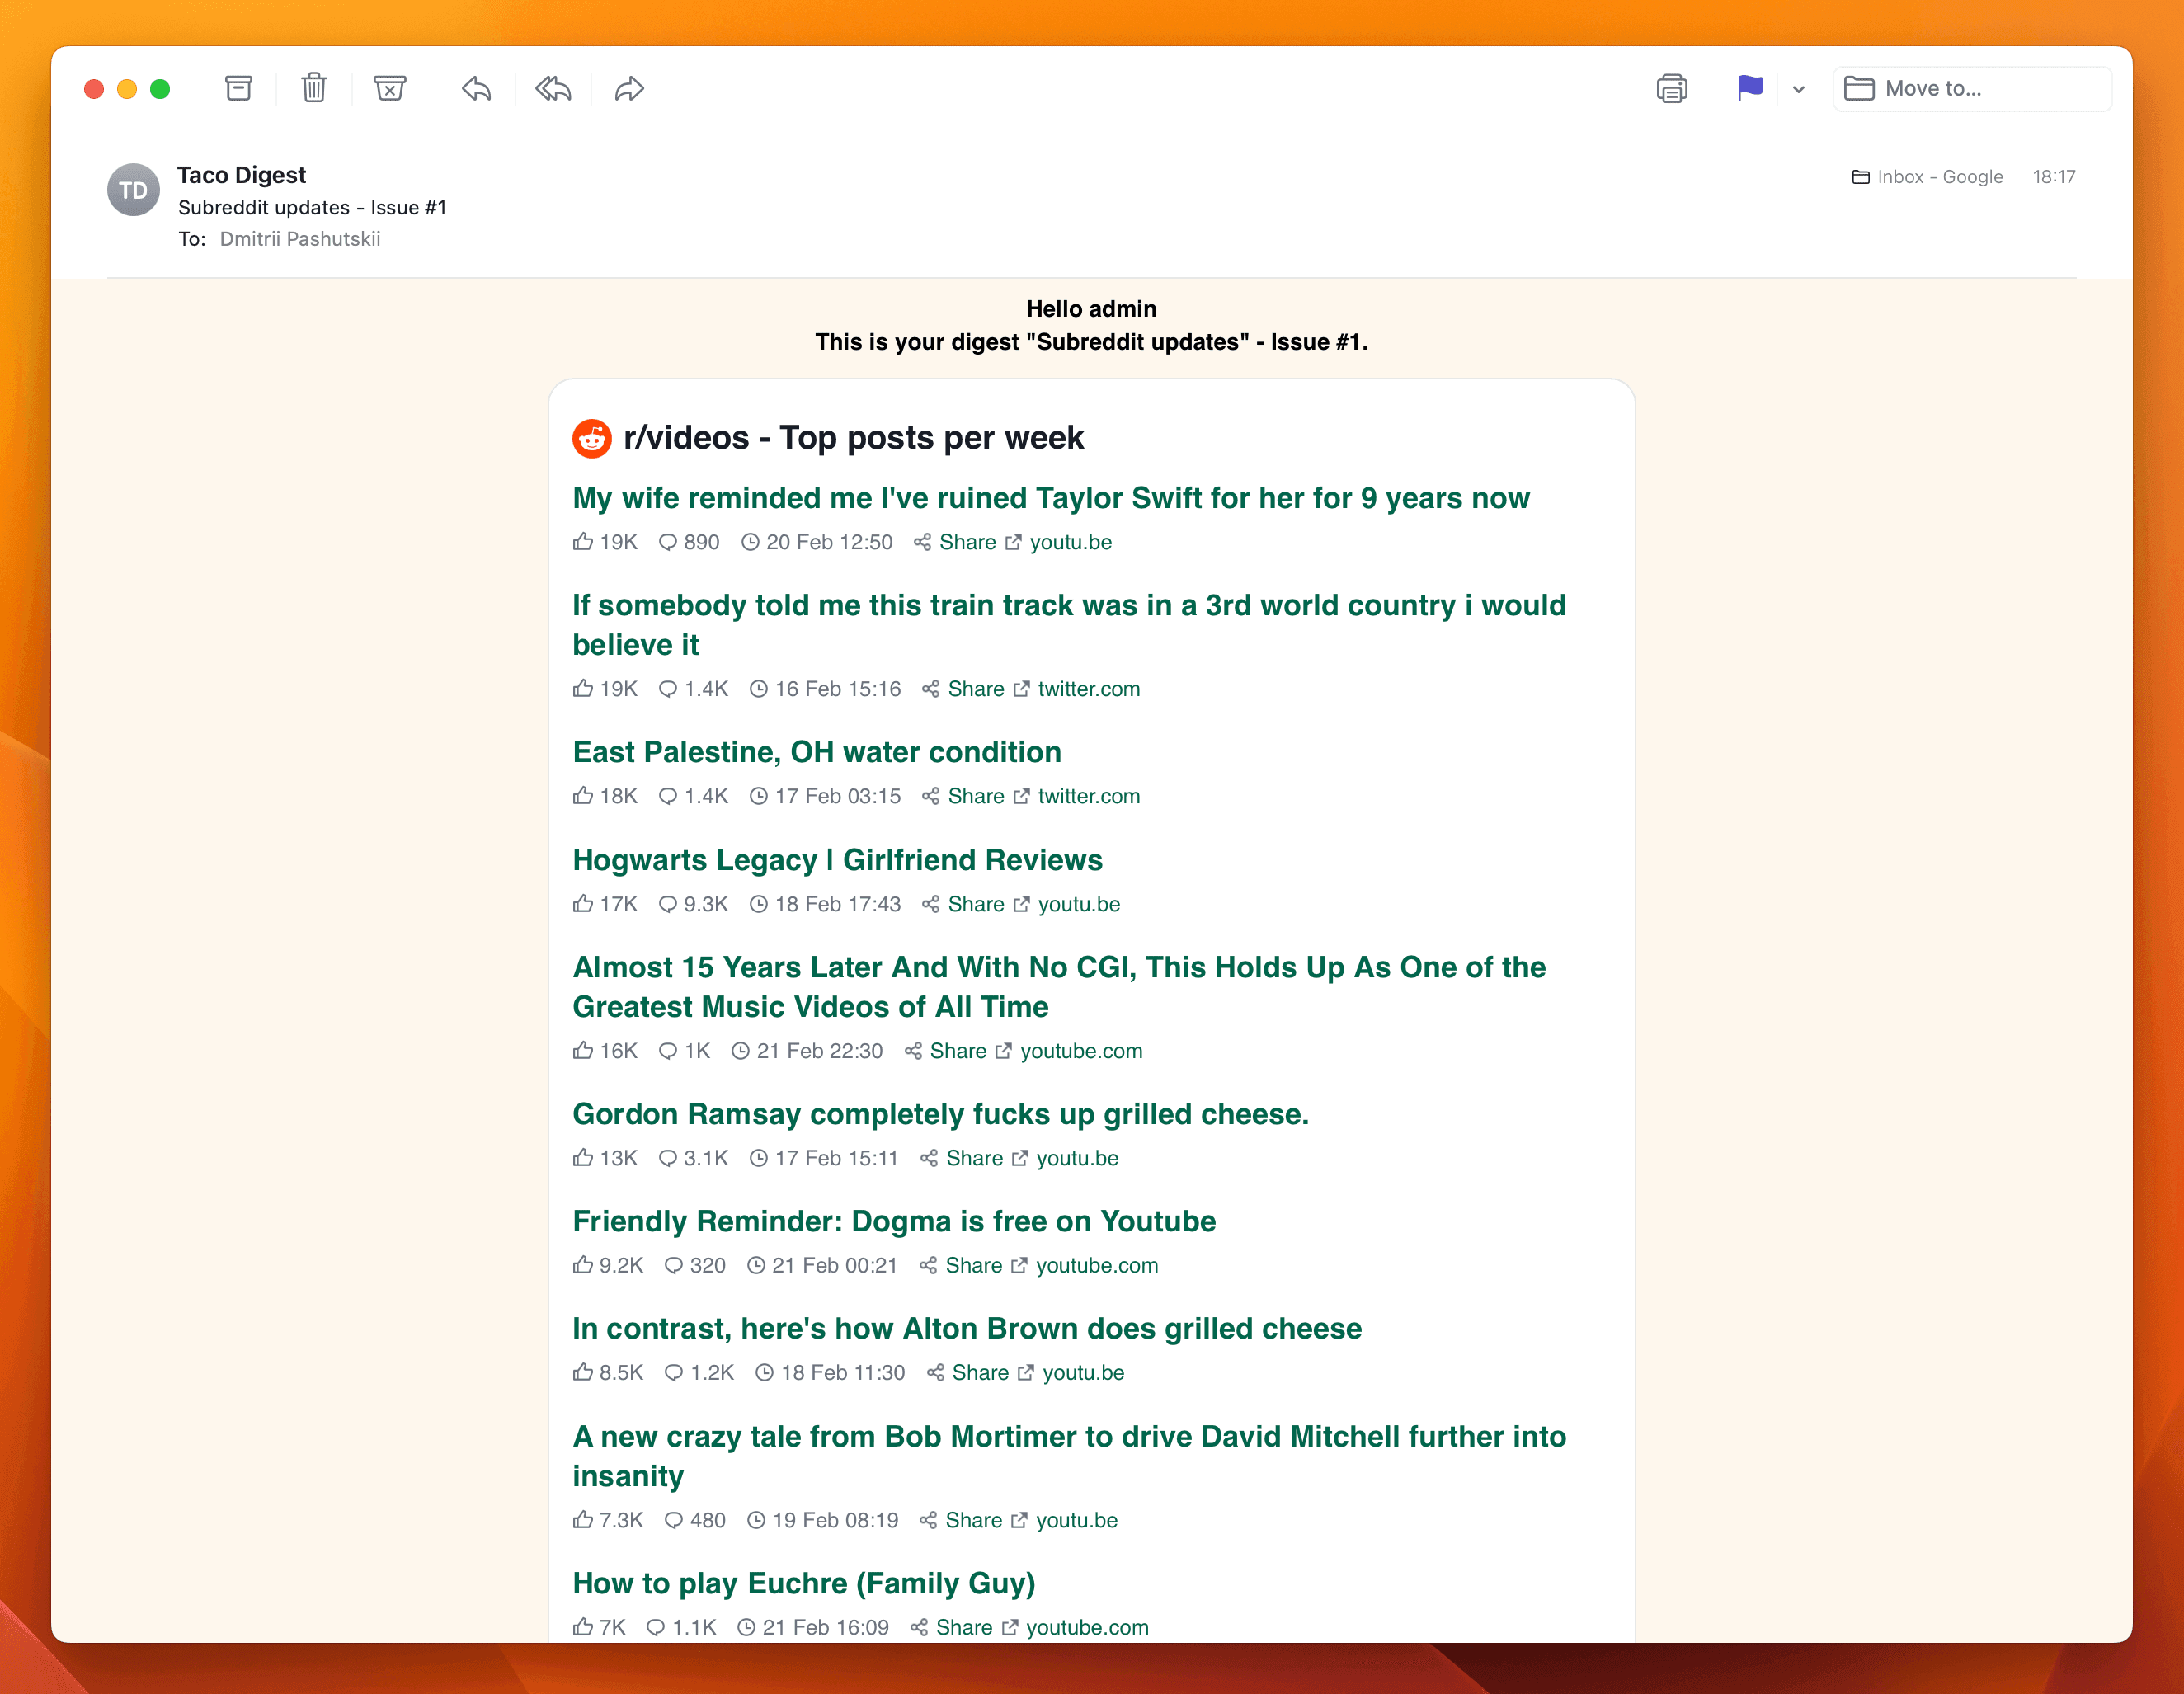
Task: Click the Reddit logo beside r/videos
Action: pyautogui.click(x=592, y=438)
